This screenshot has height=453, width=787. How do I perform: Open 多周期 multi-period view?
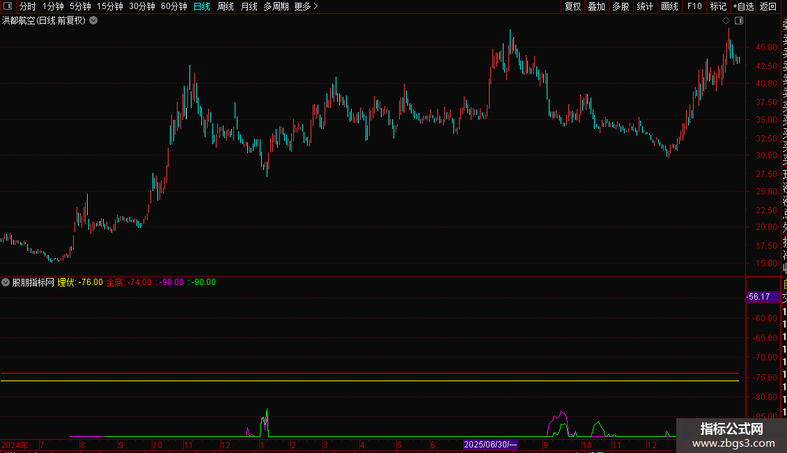[276, 6]
